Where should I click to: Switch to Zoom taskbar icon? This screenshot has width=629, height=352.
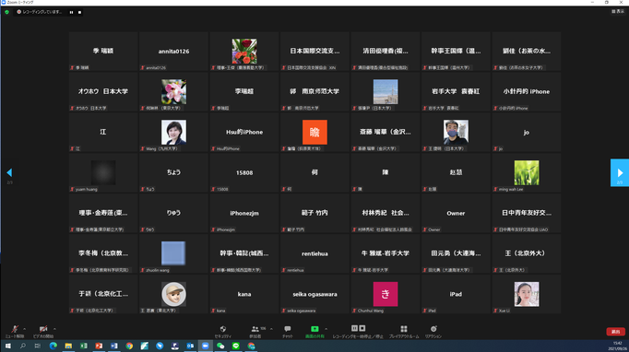pos(206,346)
